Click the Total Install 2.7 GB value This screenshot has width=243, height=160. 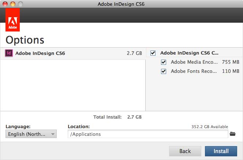pyautogui.click(x=134, y=117)
